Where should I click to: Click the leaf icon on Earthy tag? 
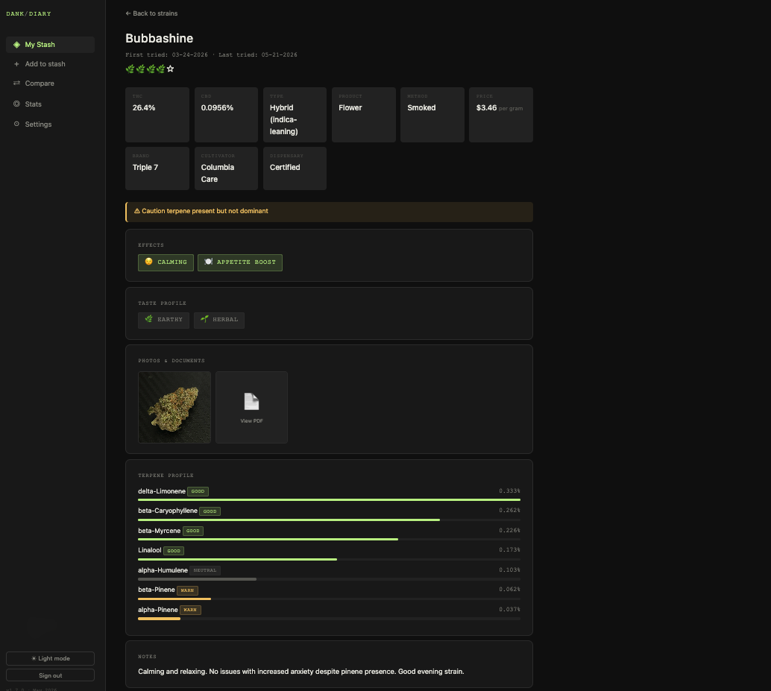[149, 319]
